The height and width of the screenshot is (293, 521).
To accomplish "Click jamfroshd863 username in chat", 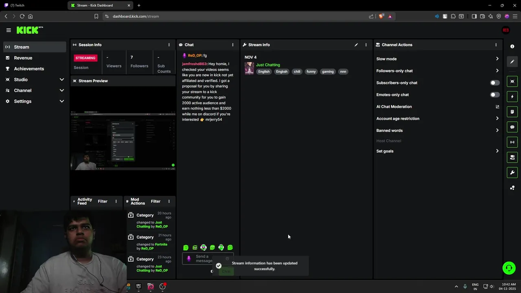I will pyautogui.click(x=194, y=64).
